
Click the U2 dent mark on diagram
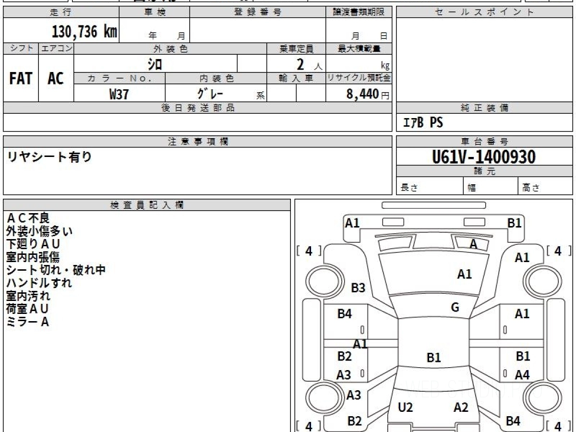tap(406, 408)
